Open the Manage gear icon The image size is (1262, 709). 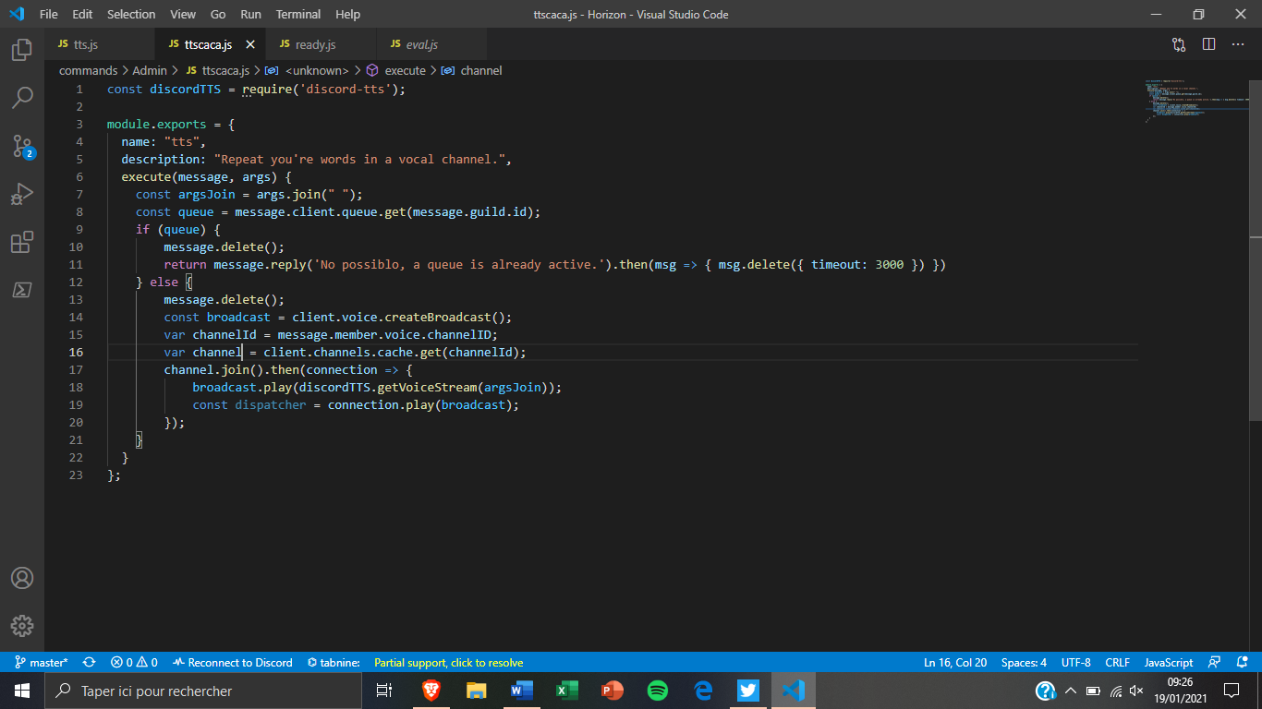click(x=22, y=626)
